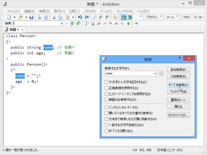Open 検索する文字列 history dropdown
This screenshot has width=207, height=155.
point(156,73)
